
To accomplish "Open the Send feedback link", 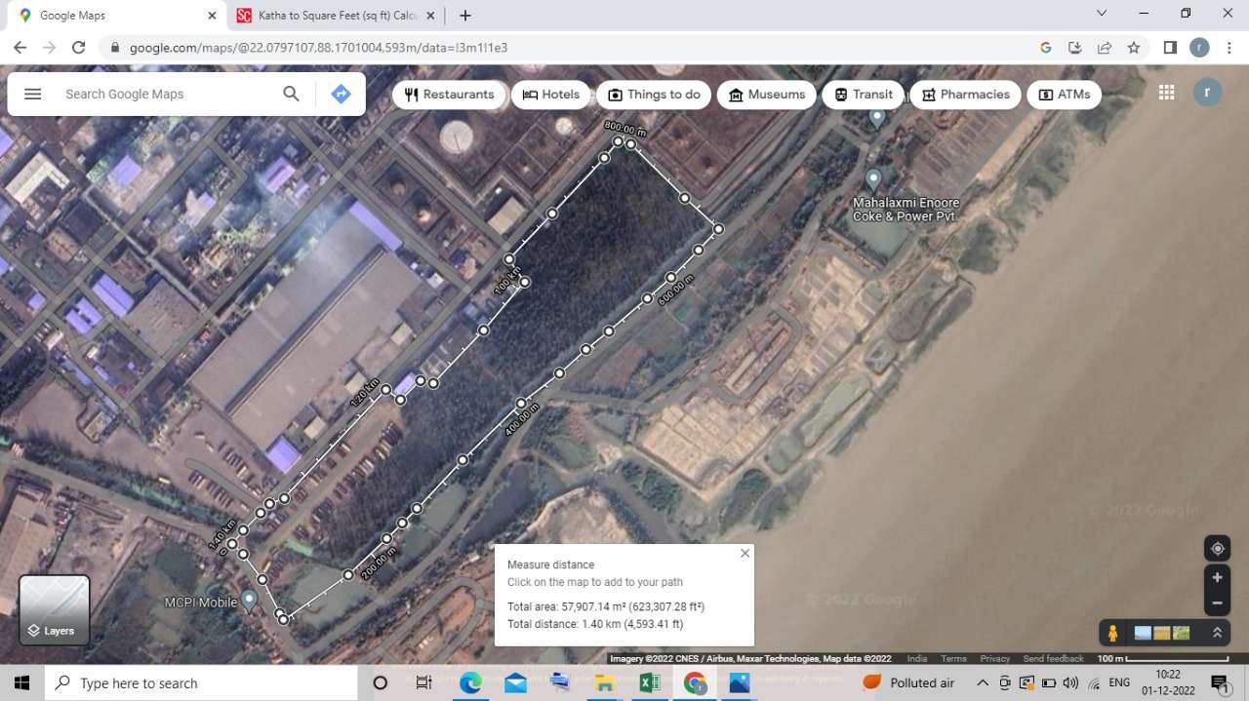I will [x=1053, y=659].
